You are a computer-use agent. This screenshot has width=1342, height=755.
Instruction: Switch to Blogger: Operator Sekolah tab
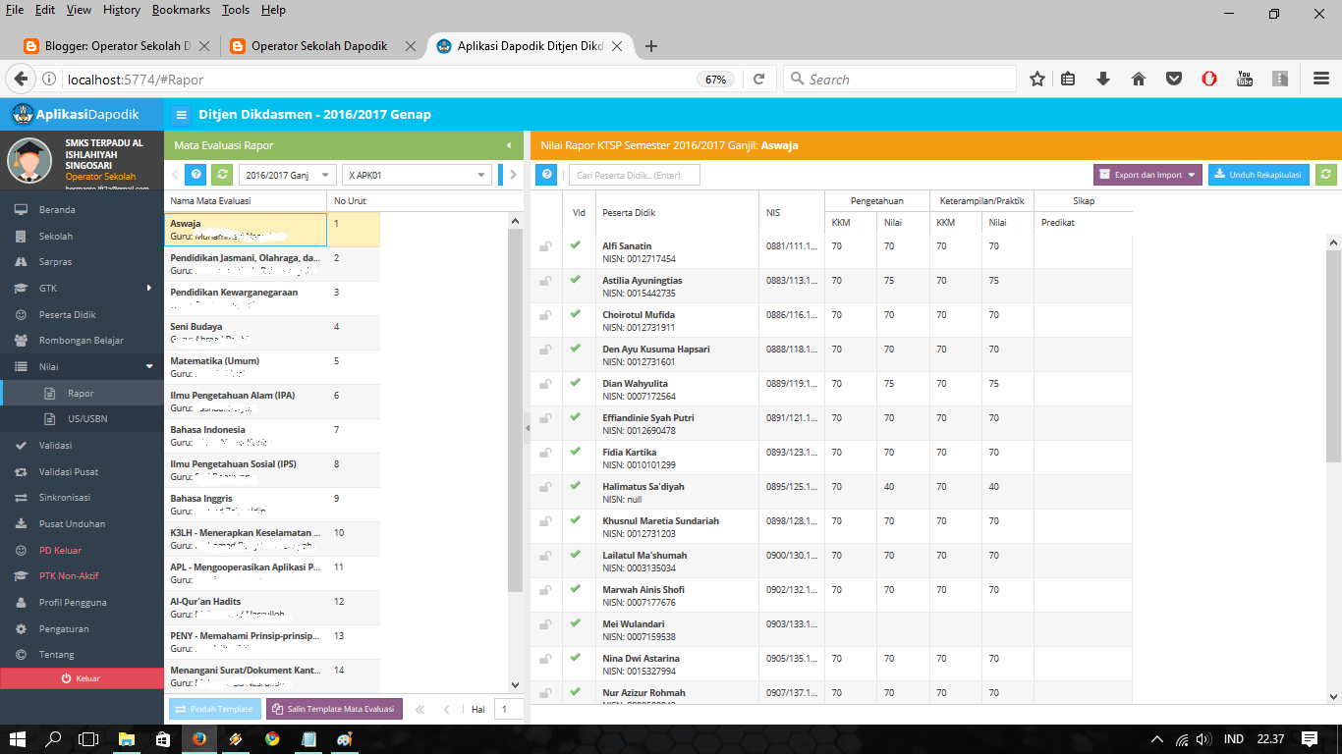[x=117, y=46]
